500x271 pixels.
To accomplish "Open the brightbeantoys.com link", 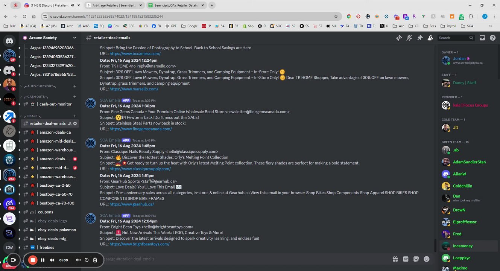I will coord(140,244).
